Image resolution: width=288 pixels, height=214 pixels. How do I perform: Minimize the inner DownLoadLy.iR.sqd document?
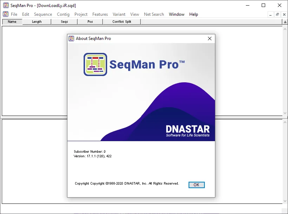point(270,14)
